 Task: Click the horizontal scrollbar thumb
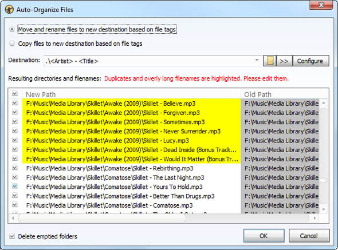coord(102,218)
